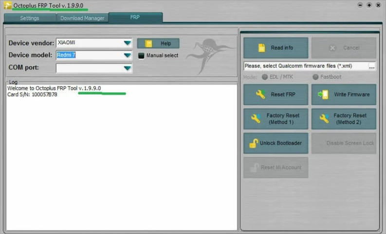The image size is (386, 234).
Task: Click the Log group label
Action: tap(13, 82)
